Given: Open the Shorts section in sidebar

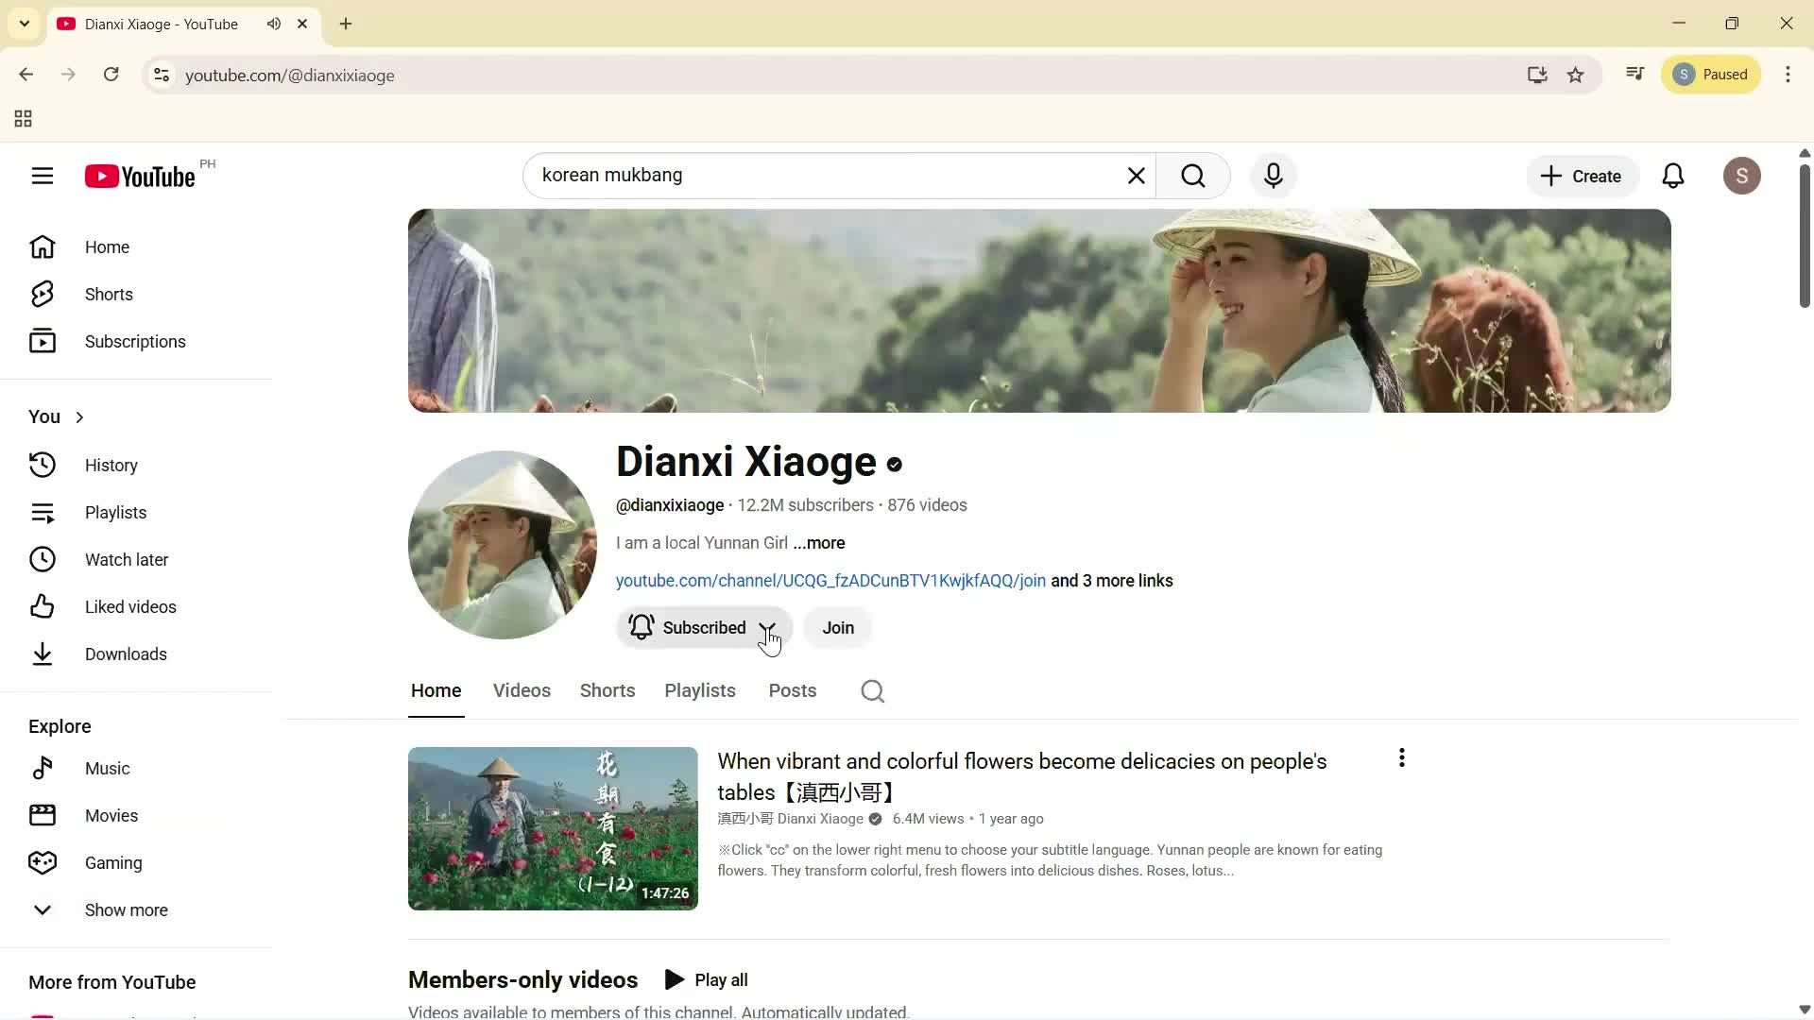Looking at the screenshot, I should pos(108,294).
